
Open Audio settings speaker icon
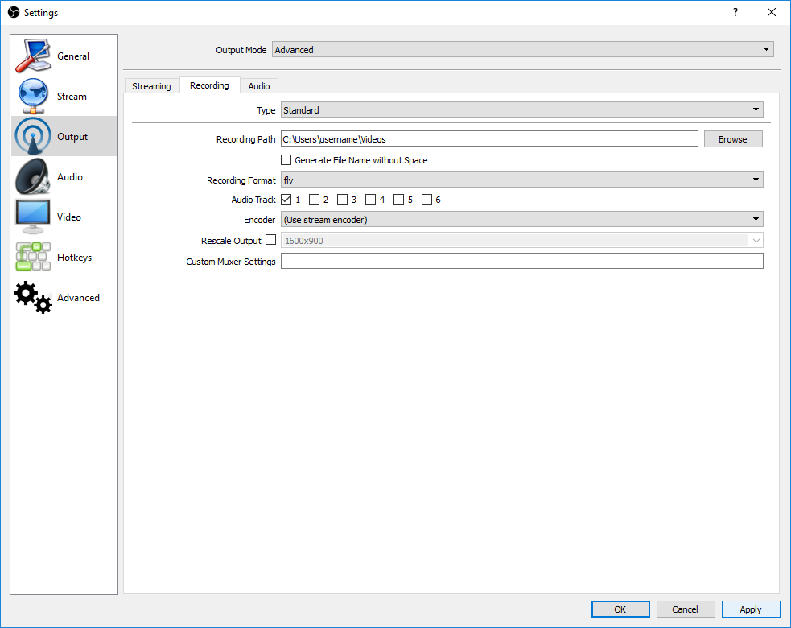(x=33, y=177)
